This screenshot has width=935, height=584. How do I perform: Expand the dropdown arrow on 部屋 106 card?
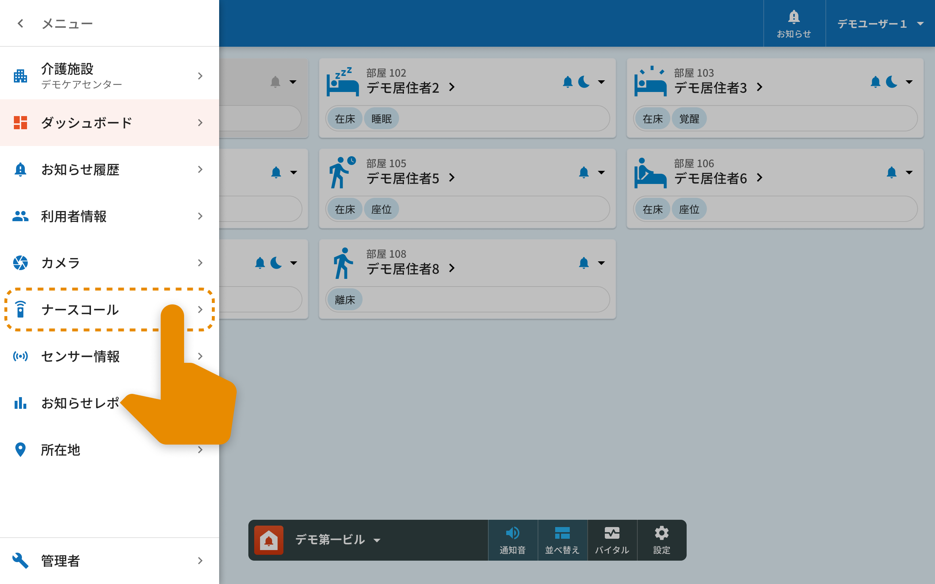point(909,172)
